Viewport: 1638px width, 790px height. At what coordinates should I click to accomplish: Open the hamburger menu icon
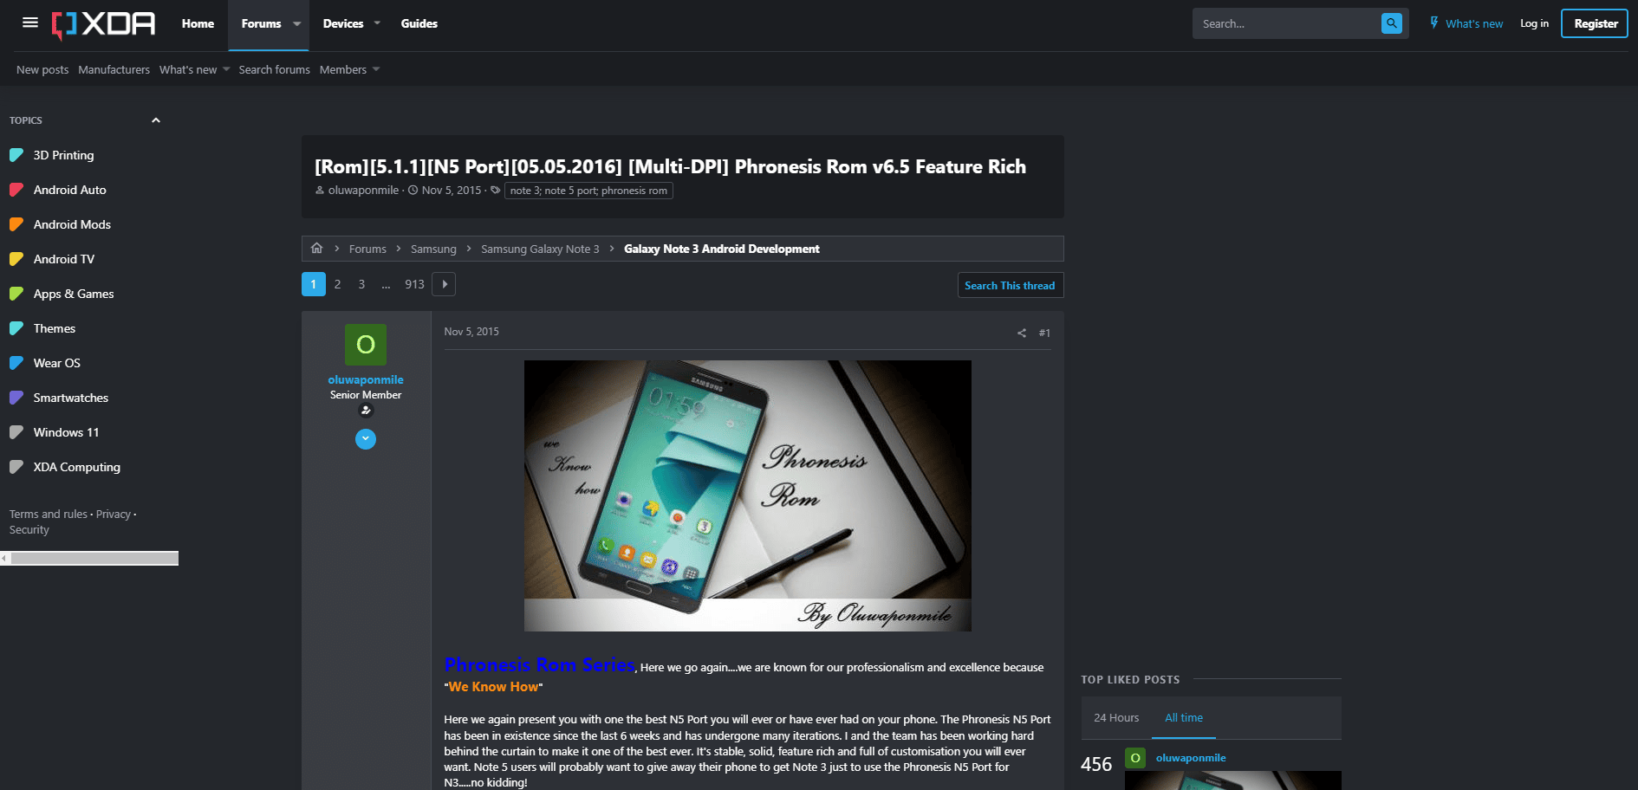pos(30,23)
